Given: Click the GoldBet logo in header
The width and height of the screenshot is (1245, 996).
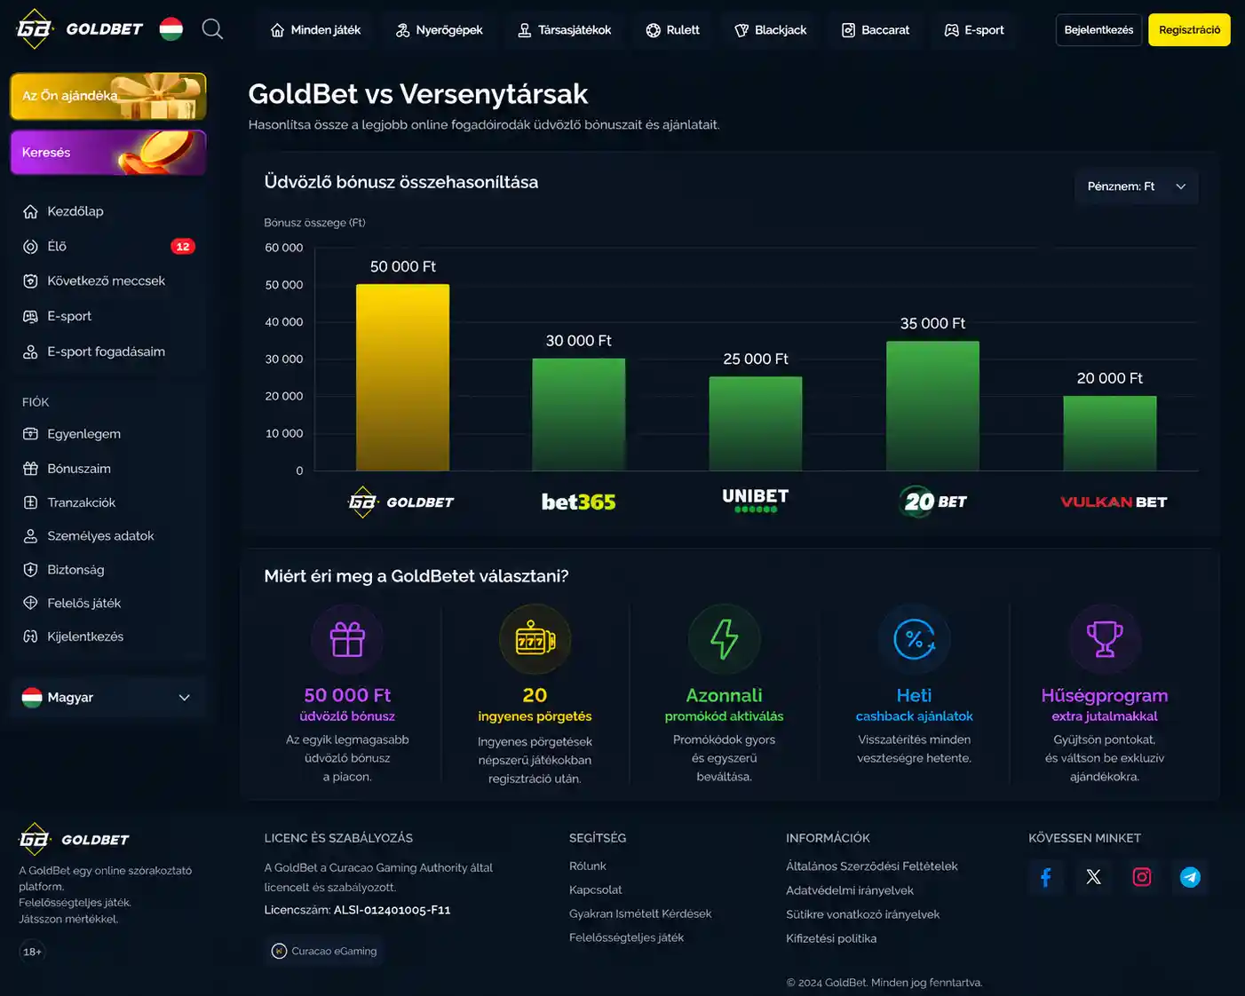Looking at the screenshot, I should click(80, 29).
